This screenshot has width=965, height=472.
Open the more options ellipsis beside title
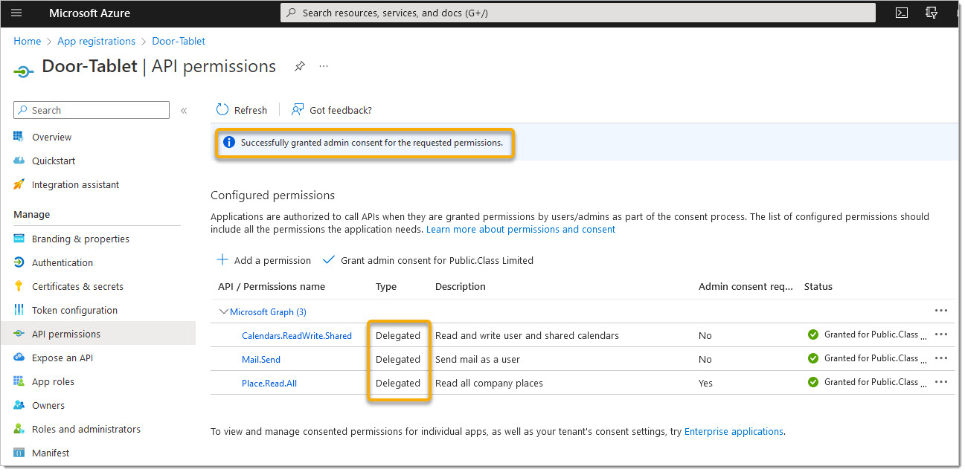[x=324, y=66]
